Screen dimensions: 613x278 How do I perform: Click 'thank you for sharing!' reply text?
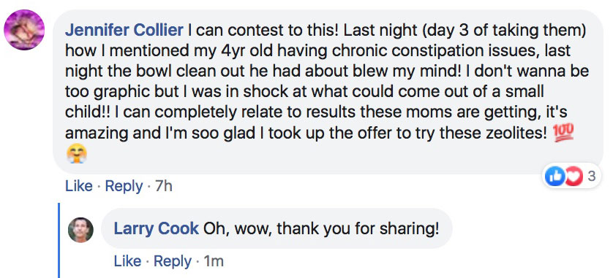tap(358, 229)
